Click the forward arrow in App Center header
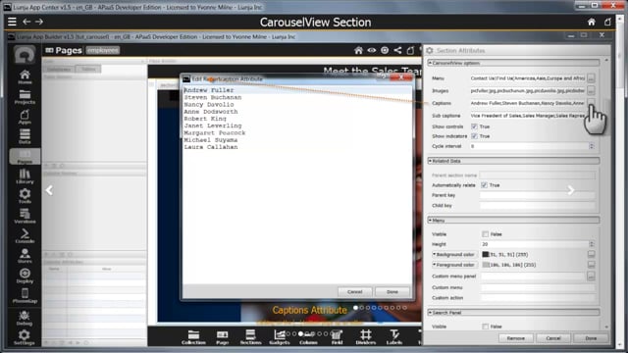Screen dimensions: 628x353 click(x=39, y=22)
